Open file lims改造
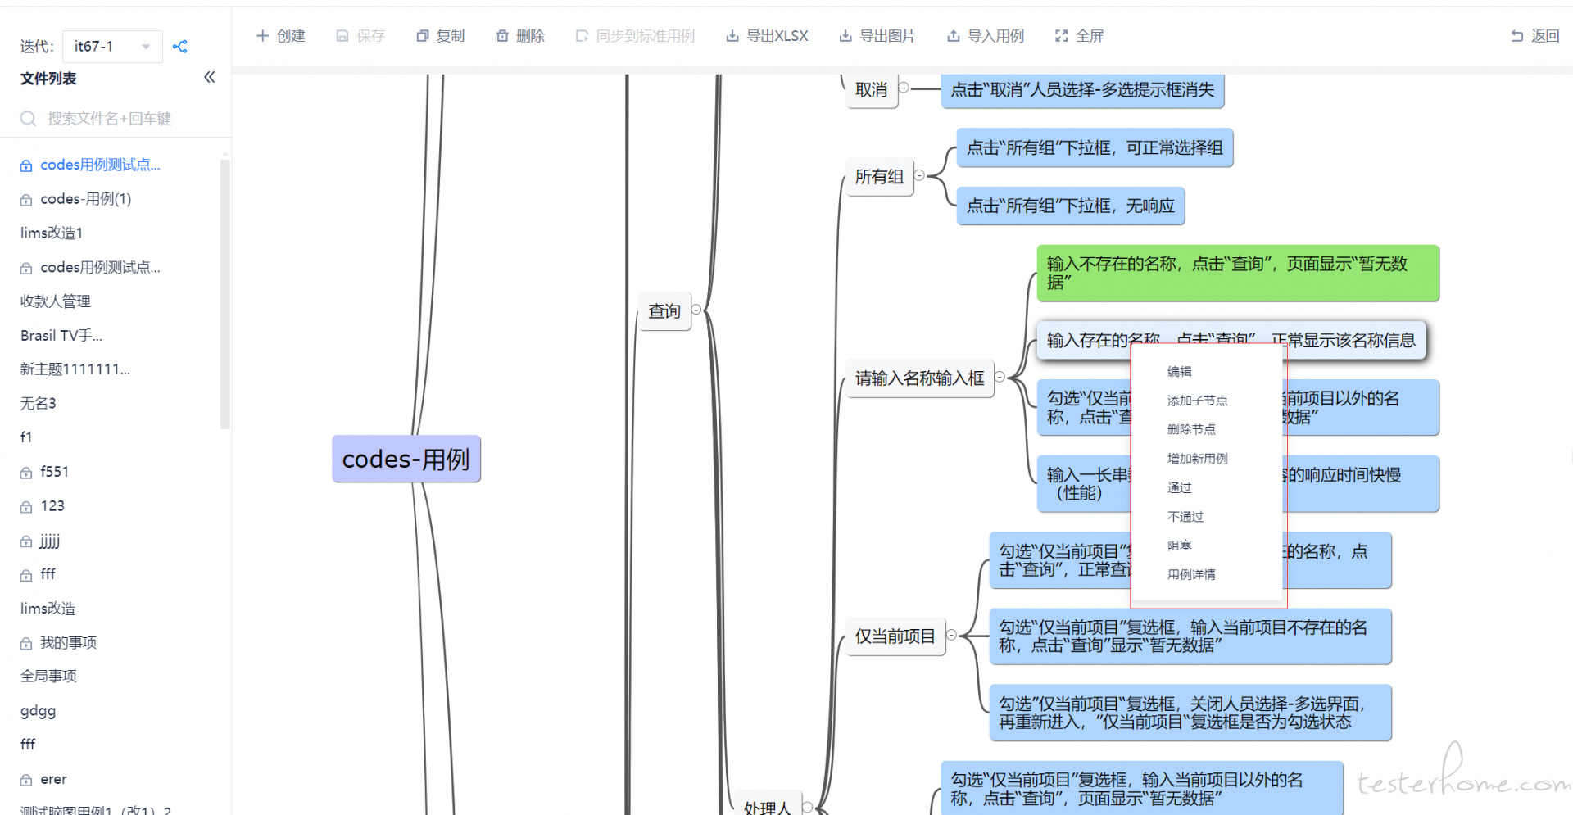Image resolution: width=1573 pixels, height=815 pixels. (48, 609)
